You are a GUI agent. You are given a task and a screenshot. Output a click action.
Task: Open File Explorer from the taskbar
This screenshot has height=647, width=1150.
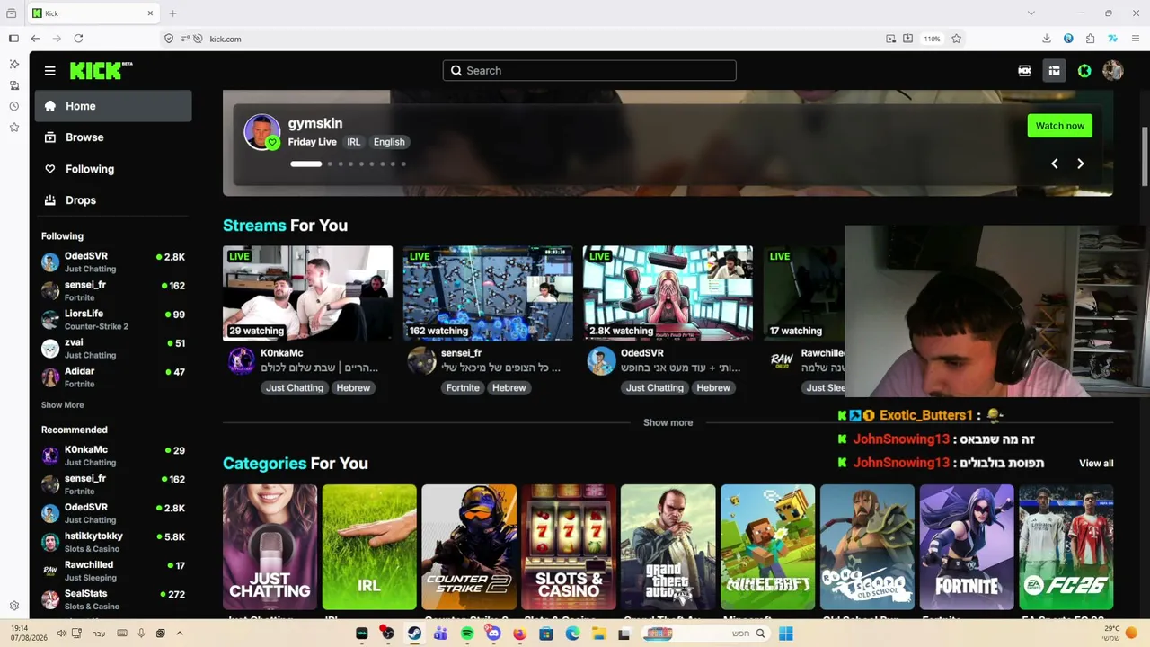598,634
